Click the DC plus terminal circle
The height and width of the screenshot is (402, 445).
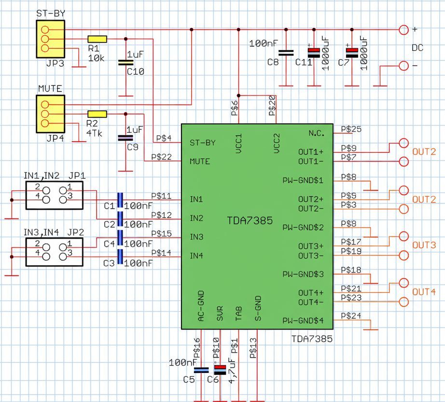tap(403, 30)
